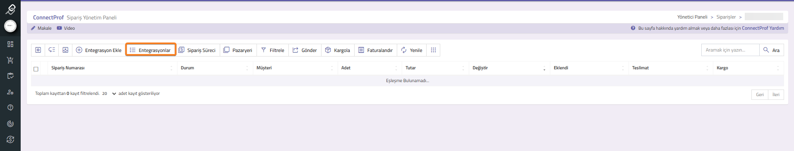794x151 pixels.
Task: Toggle the select-all checkbox in the table header
Action: (x=36, y=69)
